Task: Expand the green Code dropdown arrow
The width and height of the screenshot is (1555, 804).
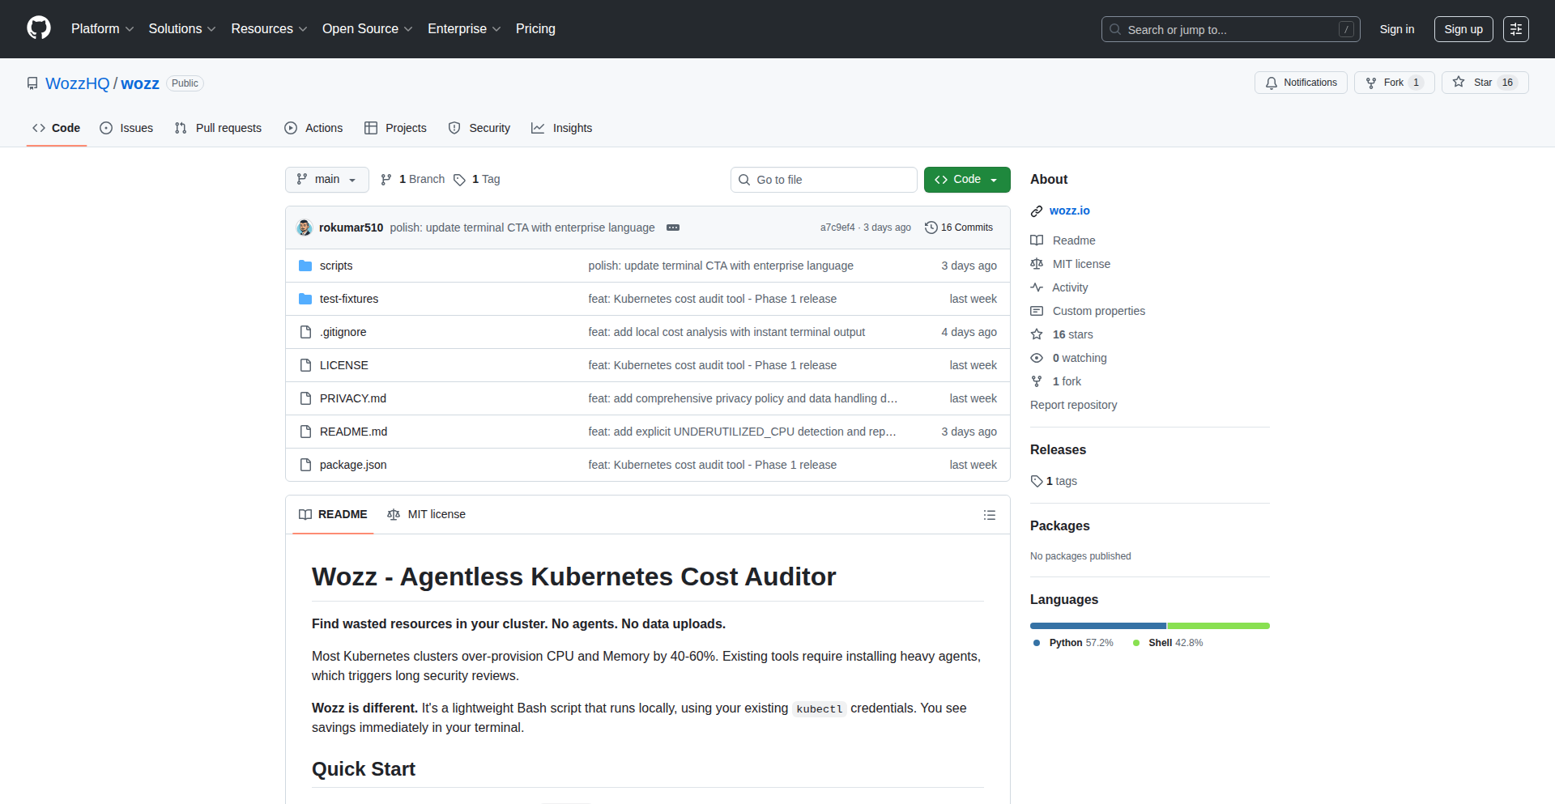Action: pyautogui.click(x=995, y=179)
